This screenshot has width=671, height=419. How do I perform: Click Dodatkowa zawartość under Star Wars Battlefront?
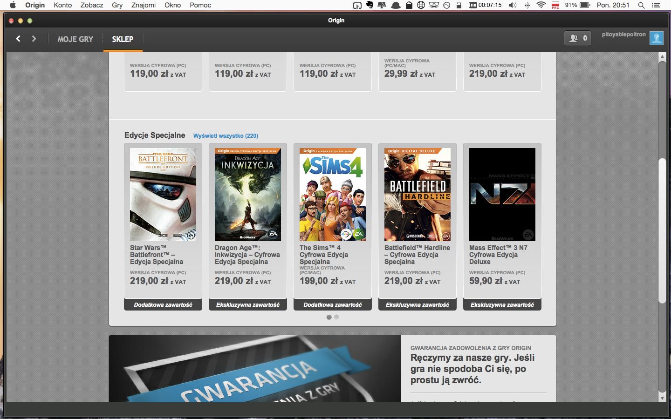[163, 305]
